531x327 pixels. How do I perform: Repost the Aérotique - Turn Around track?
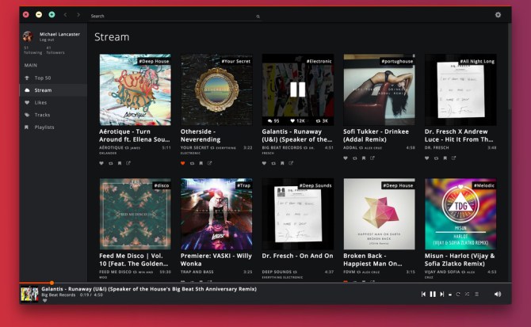110,163
